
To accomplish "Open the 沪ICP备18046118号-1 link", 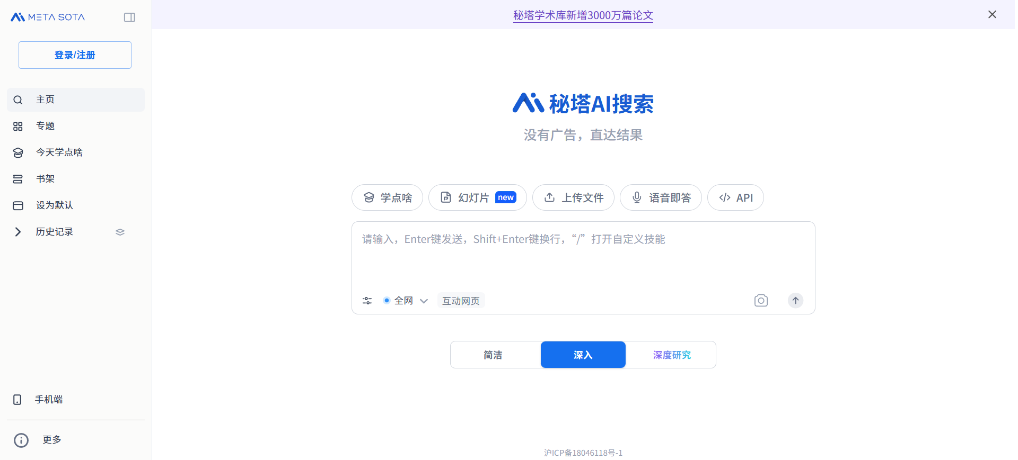I will [x=583, y=453].
